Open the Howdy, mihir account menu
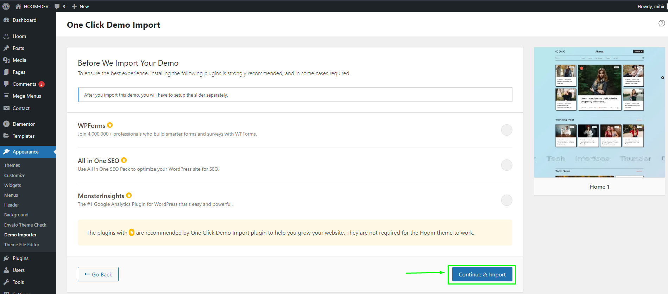 coord(651,6)
